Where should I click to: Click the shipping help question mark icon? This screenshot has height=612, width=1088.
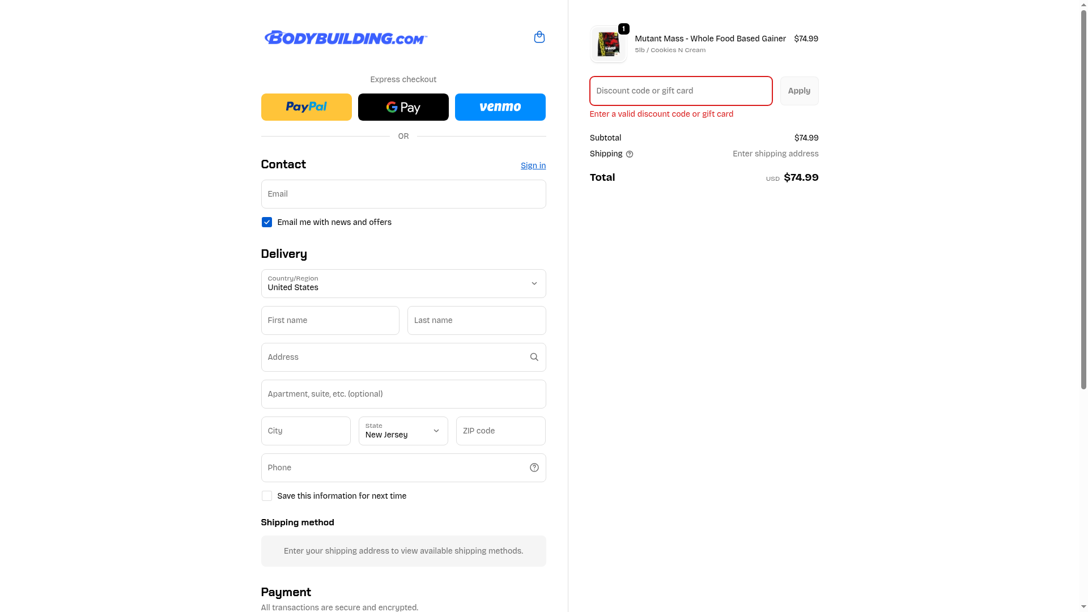coord(630,154)
